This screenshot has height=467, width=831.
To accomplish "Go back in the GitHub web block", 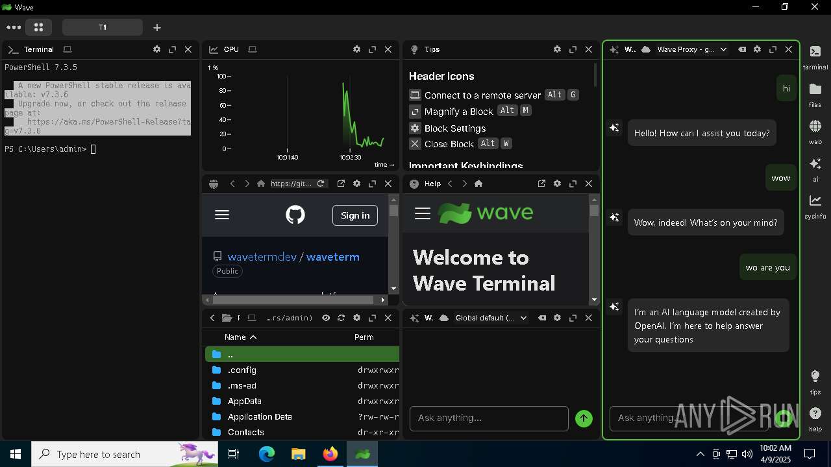I will point(232,184).
